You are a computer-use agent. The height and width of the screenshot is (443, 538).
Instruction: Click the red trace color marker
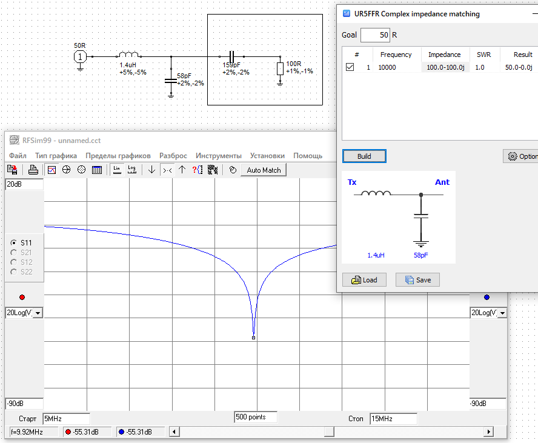22,297
